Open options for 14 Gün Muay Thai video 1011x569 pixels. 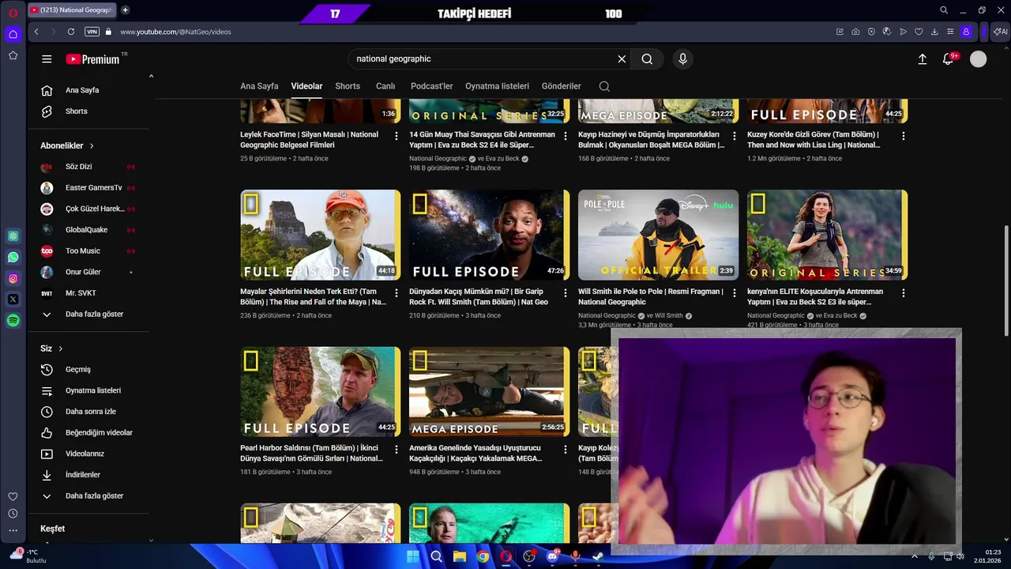click(x=566, y=136)
